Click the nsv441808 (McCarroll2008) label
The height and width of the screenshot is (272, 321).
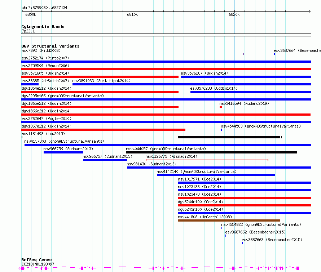[x=205, y=217]
